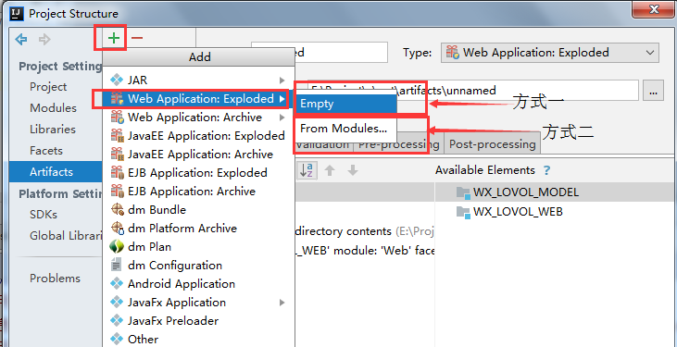Click the dm Bundle icon
The width and height of the screenshot is (677, 347).
coord(117,209)
